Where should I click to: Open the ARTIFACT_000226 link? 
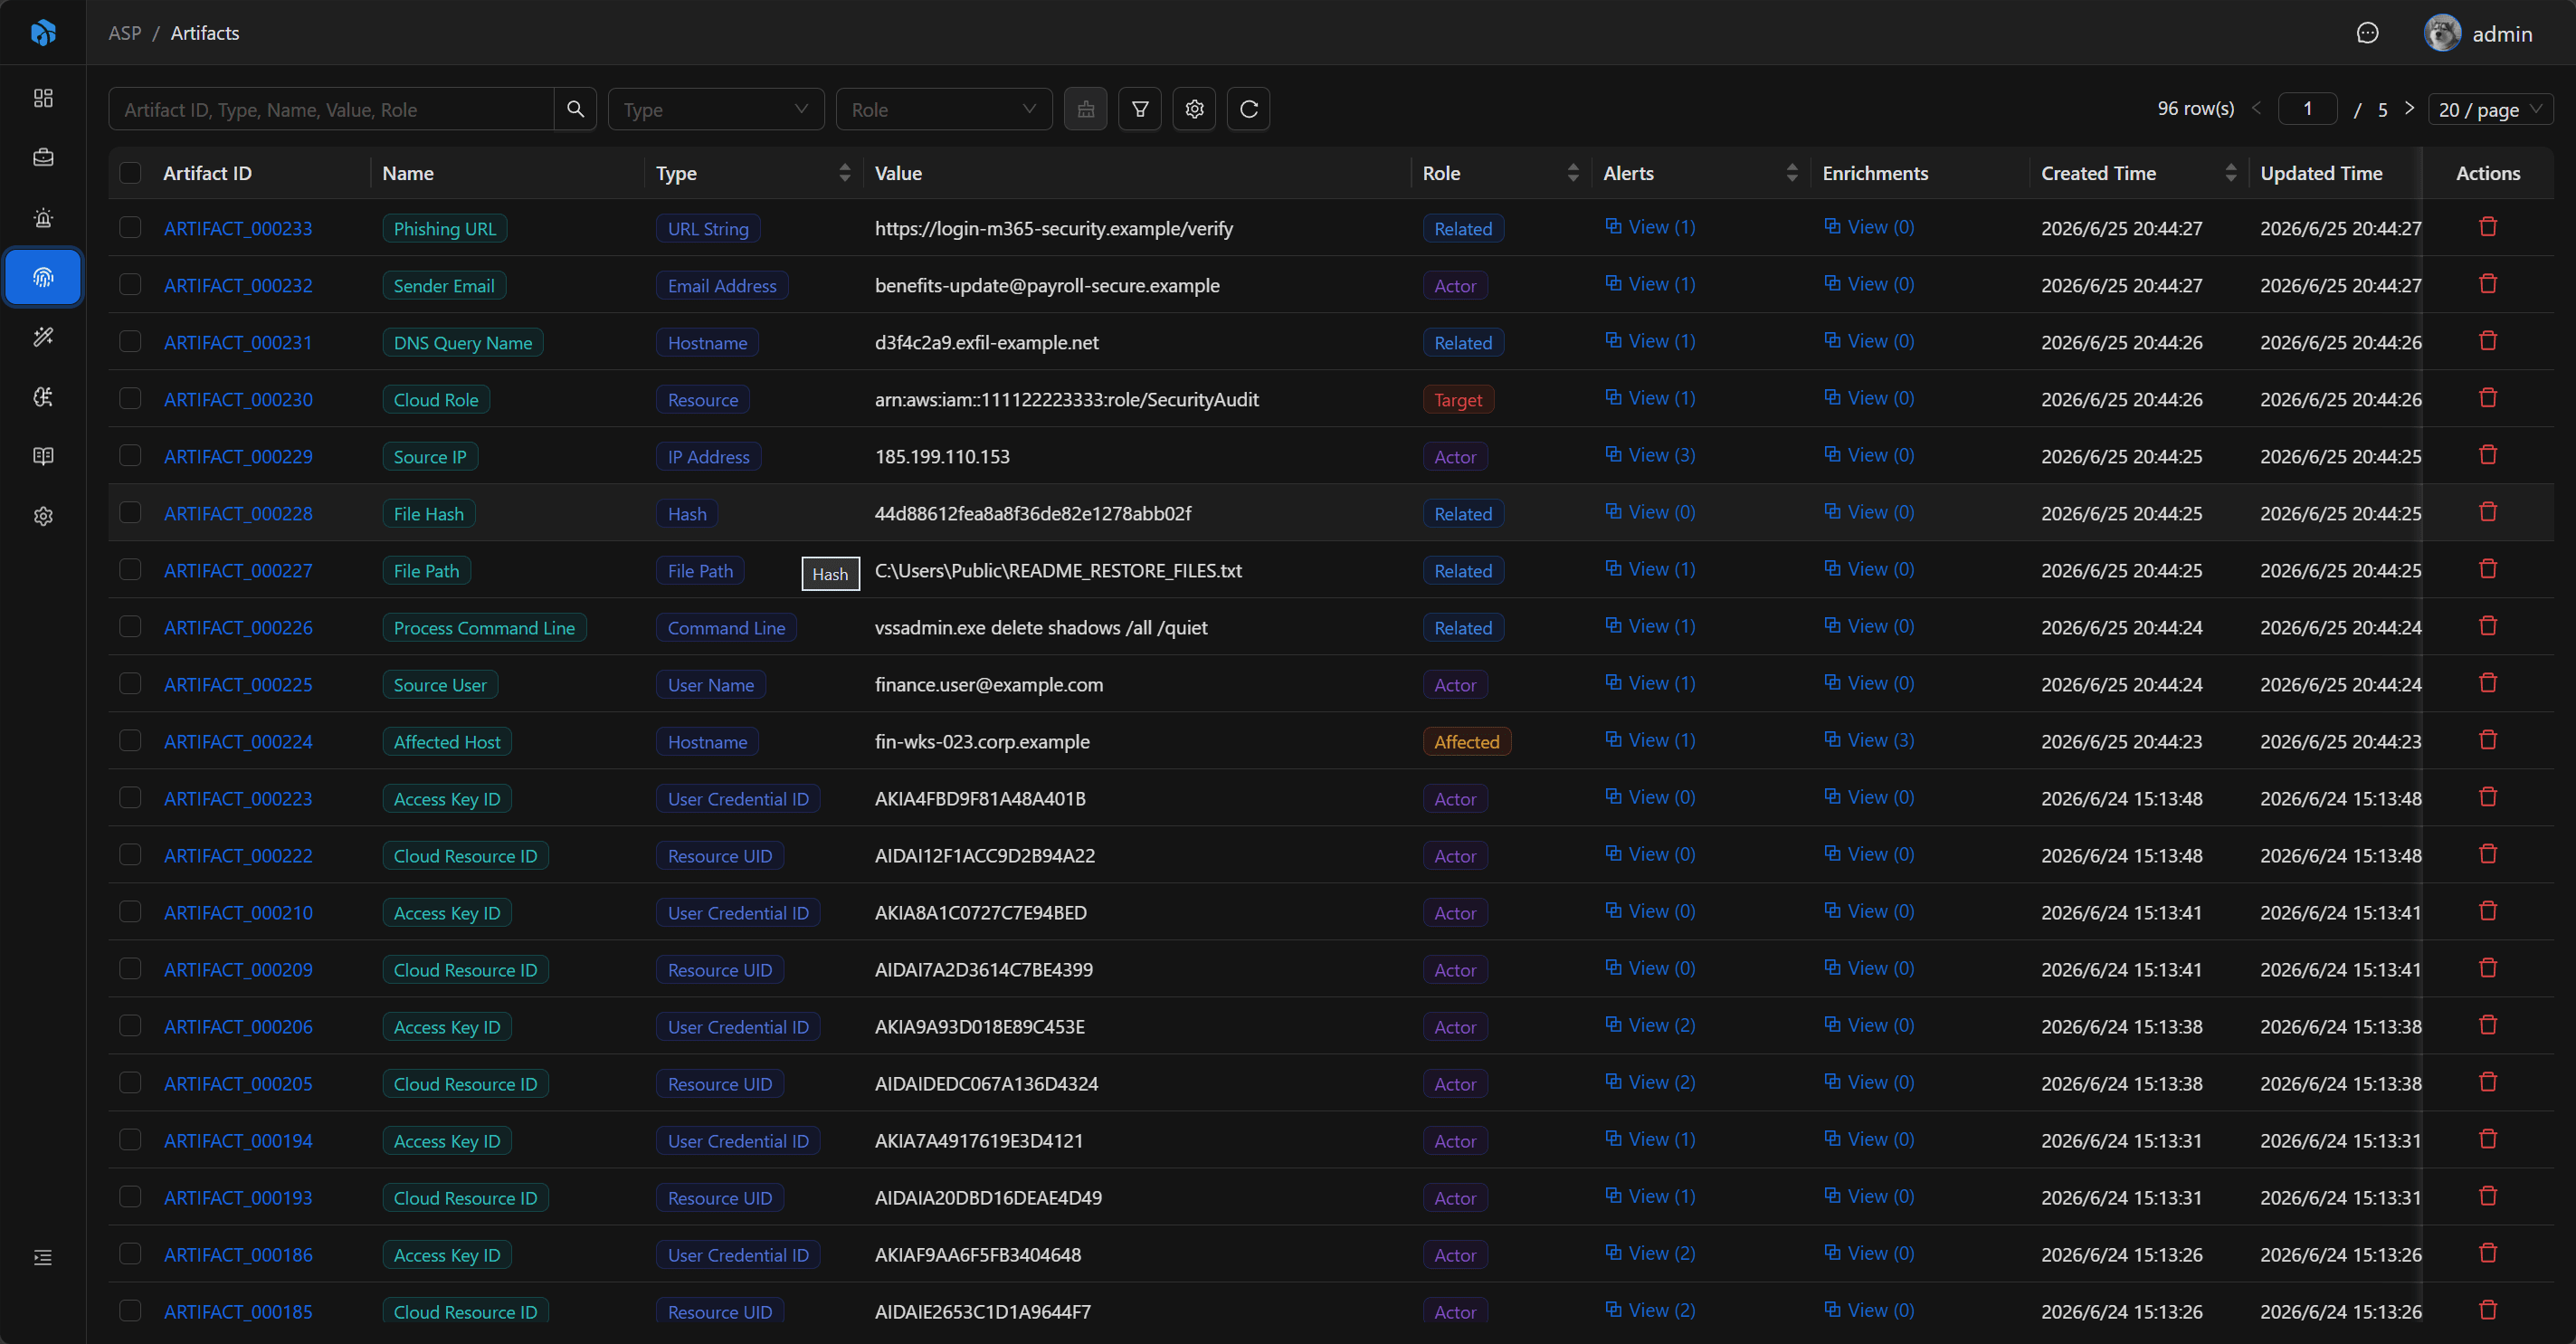(238, 627)
